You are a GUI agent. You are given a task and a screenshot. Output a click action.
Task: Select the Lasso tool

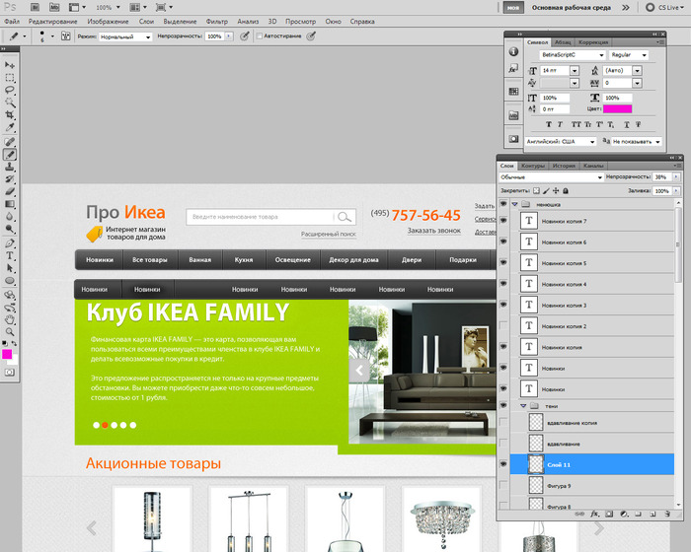pyautogui.click(x=10, y=91)
